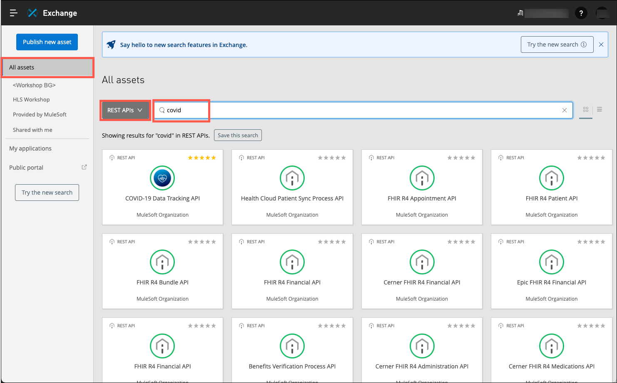Open FHIR R4 Bundle API icon
This screenshot has height=383, width=617.
click(162, 262)
